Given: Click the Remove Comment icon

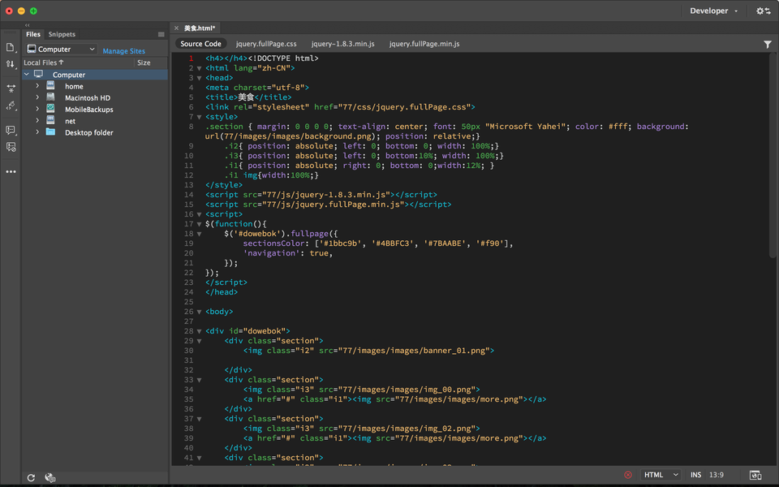Looking at the screenshot, I should [11, 147].
